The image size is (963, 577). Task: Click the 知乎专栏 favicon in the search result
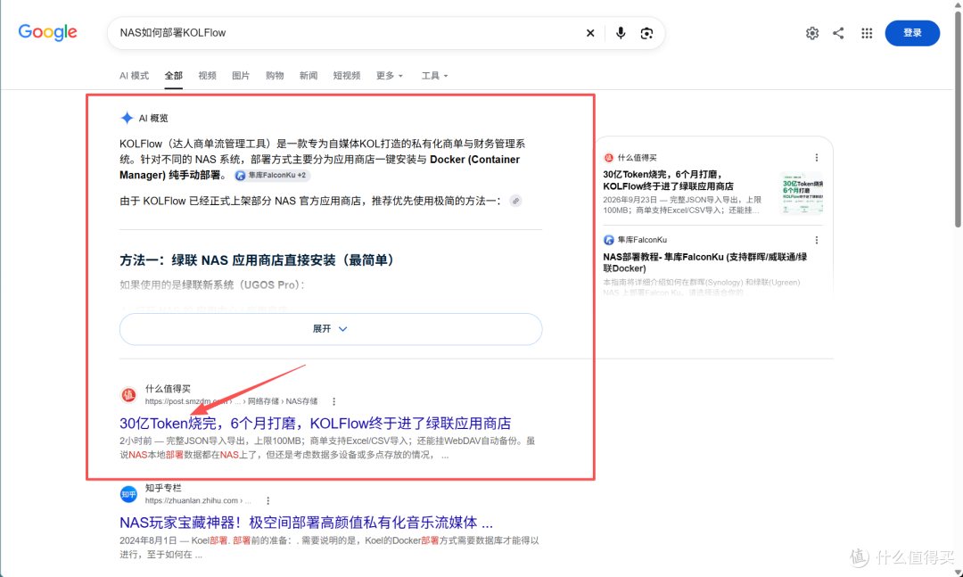click(x=128, y=493)
